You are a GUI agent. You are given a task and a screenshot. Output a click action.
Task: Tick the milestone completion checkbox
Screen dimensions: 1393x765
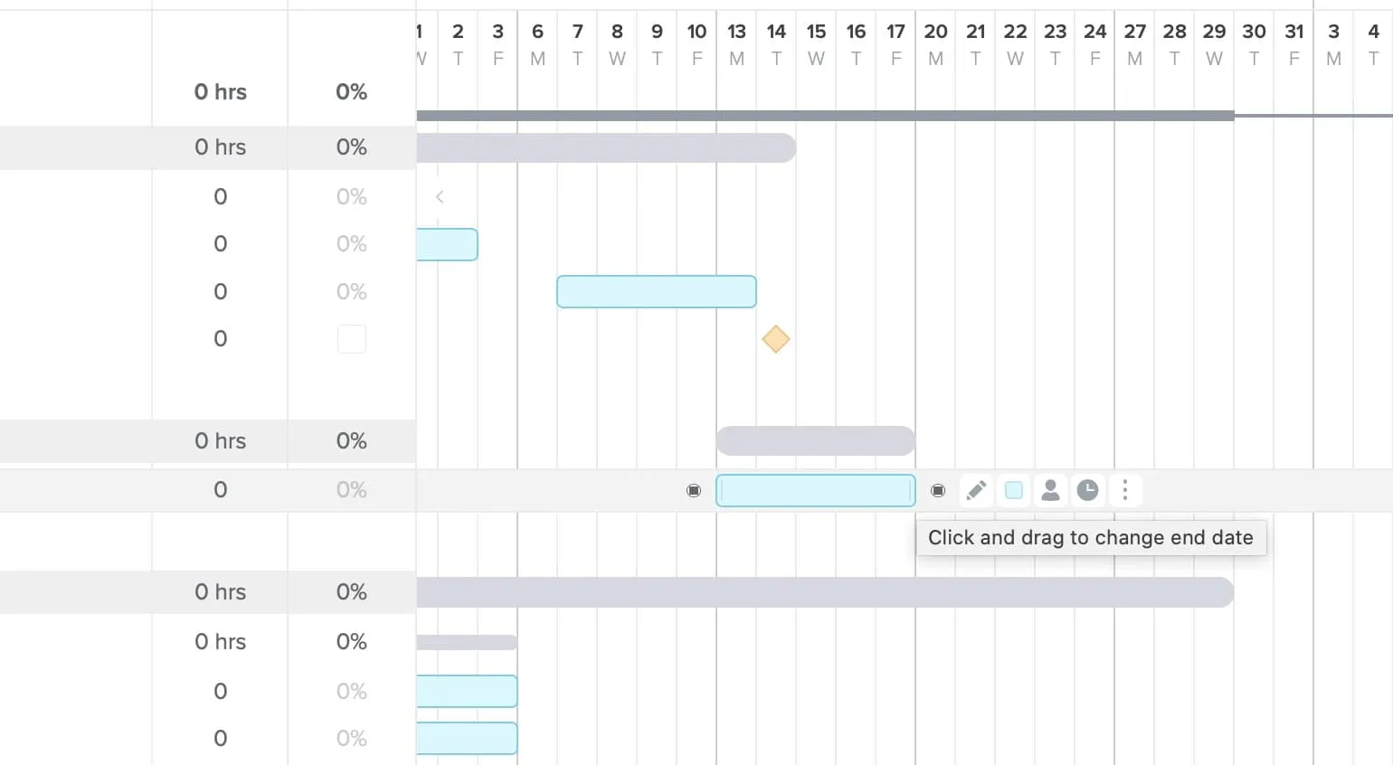(352, 339)
